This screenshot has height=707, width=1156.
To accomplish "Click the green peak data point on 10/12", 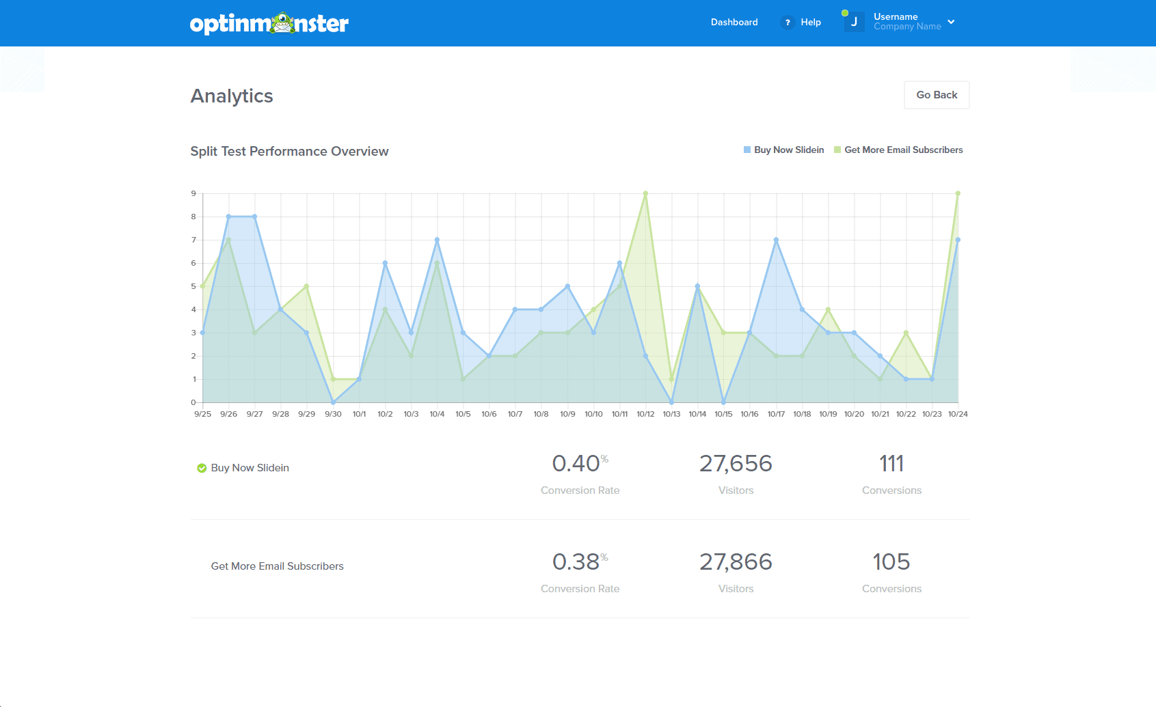I will click(x=645, y=193).
